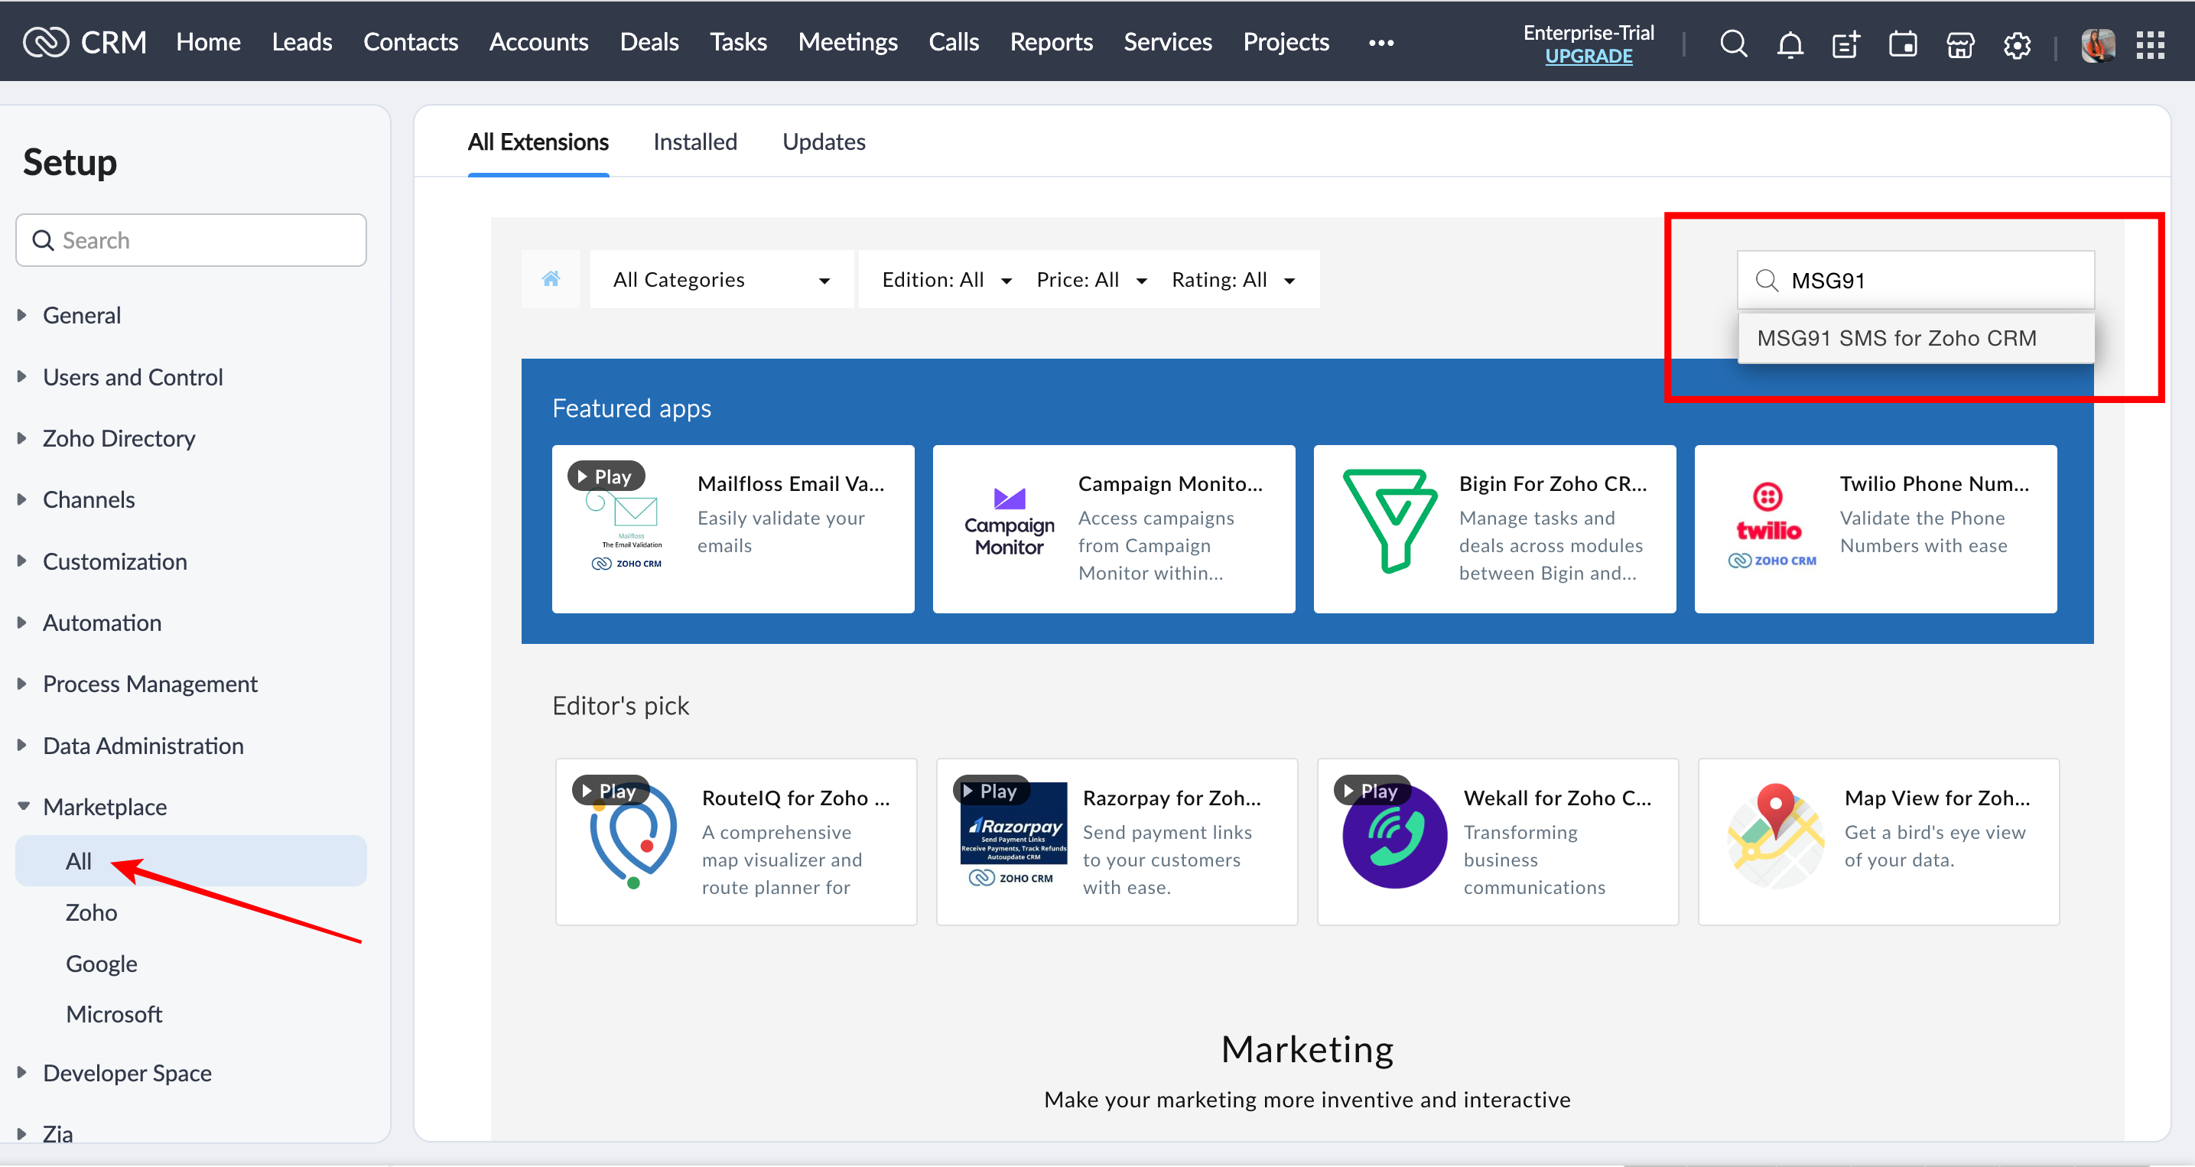Click the UPGRADE link

[1588, 57]
